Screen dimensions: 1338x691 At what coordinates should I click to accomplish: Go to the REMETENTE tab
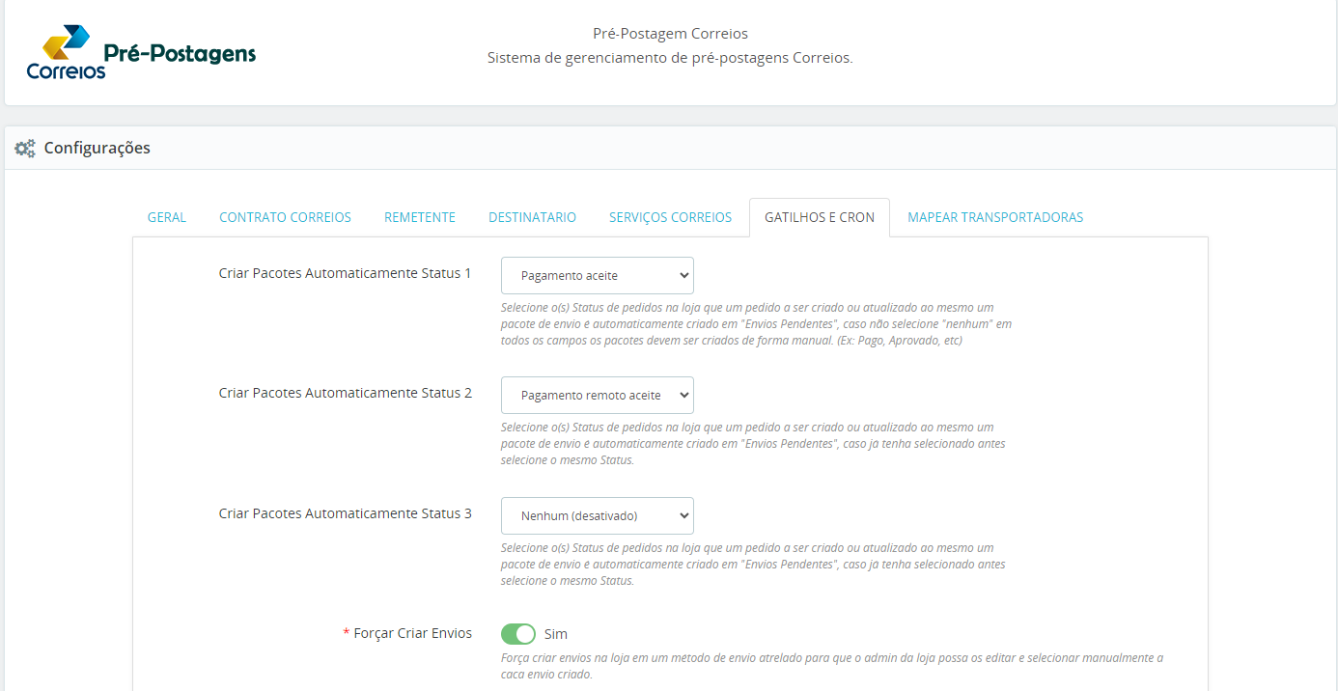[x=420, y=217]
